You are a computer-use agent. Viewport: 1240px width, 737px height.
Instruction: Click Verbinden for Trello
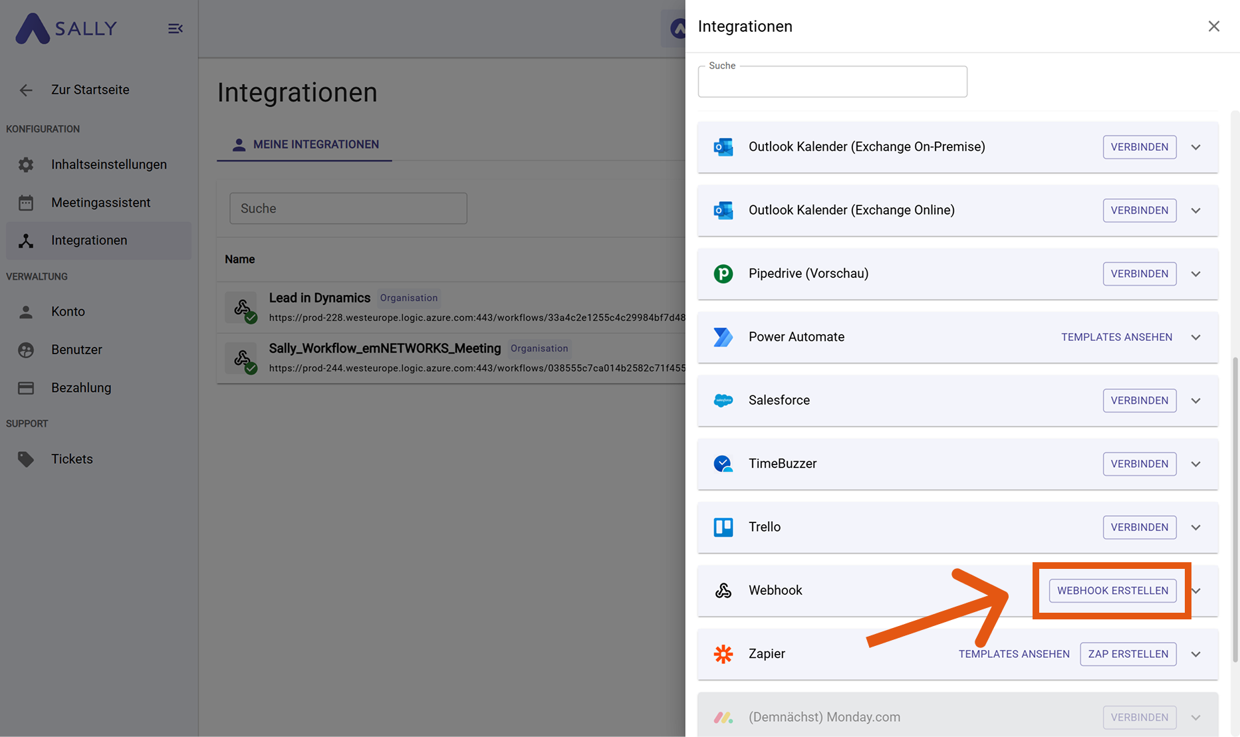(1140, 528)
